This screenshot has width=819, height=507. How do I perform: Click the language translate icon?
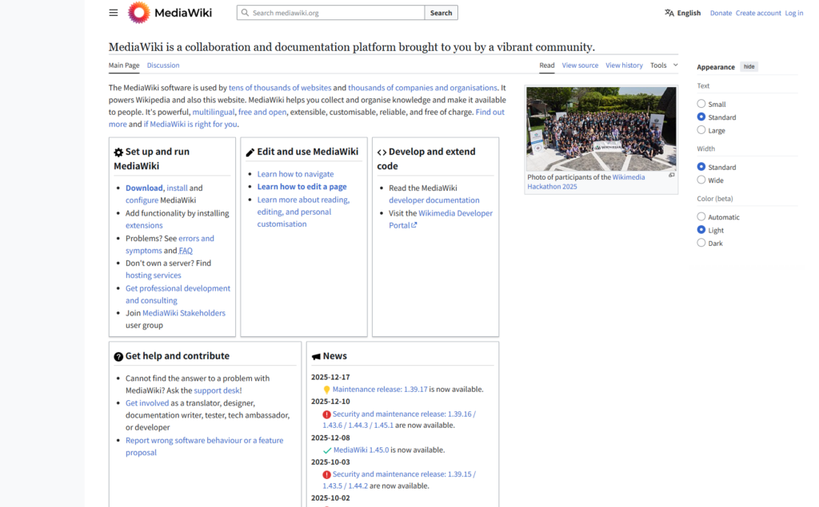coord(669,13)
